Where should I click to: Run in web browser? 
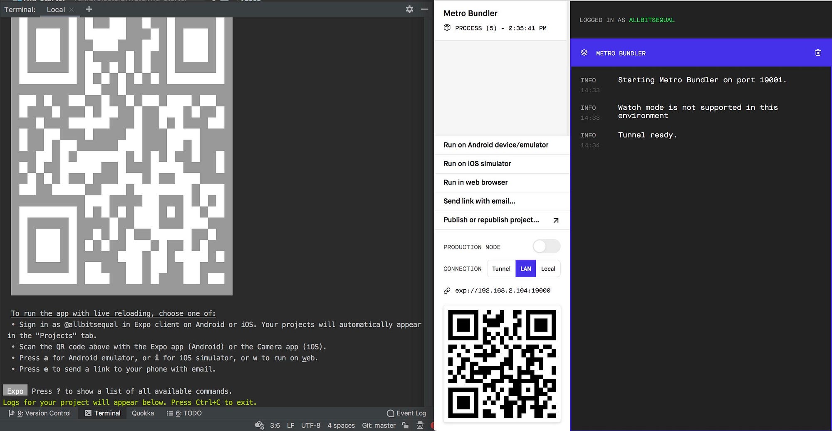pos(502,182)
